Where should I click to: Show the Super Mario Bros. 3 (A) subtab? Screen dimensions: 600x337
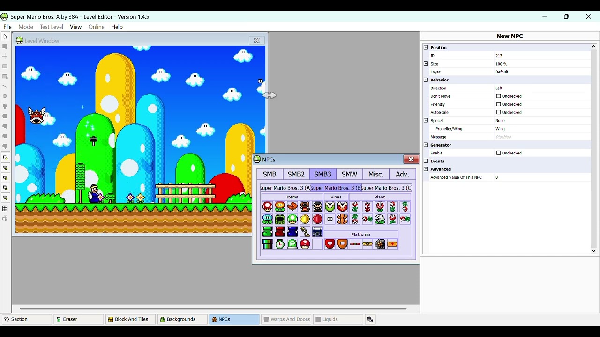pos(285,188)
